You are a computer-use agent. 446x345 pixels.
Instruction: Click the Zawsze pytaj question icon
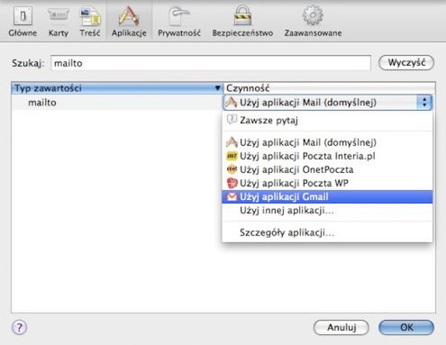[232, 120]
